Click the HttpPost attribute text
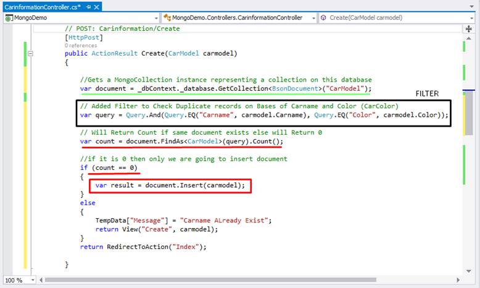This screenshot has width=480, height=288. [83, 38]
